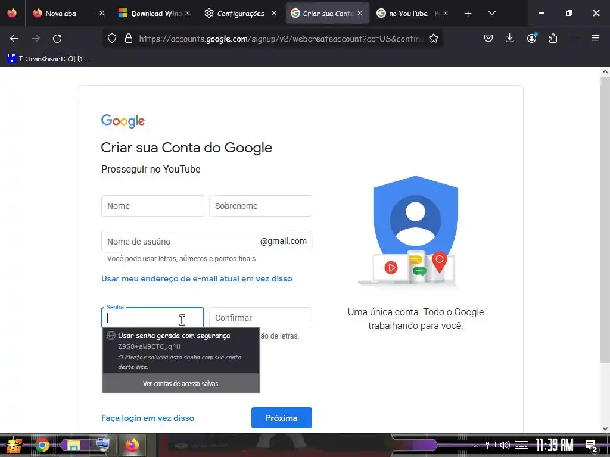The width and height of the screenshot is (610, 457).
Task: Click the Sobrenome input field
Action: pos(260,206)
